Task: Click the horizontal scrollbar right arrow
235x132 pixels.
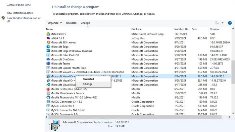Action: click(x=229, y=117)
